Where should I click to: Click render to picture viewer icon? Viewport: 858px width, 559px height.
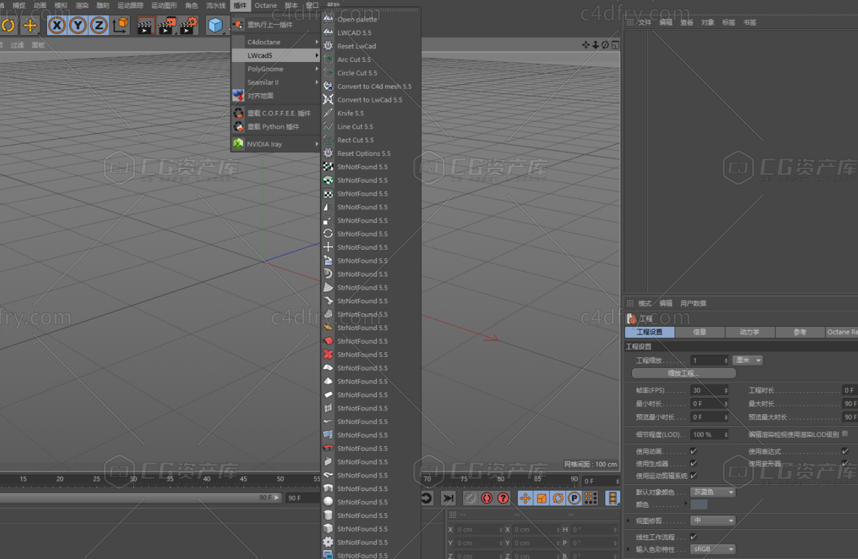(167, 25)
